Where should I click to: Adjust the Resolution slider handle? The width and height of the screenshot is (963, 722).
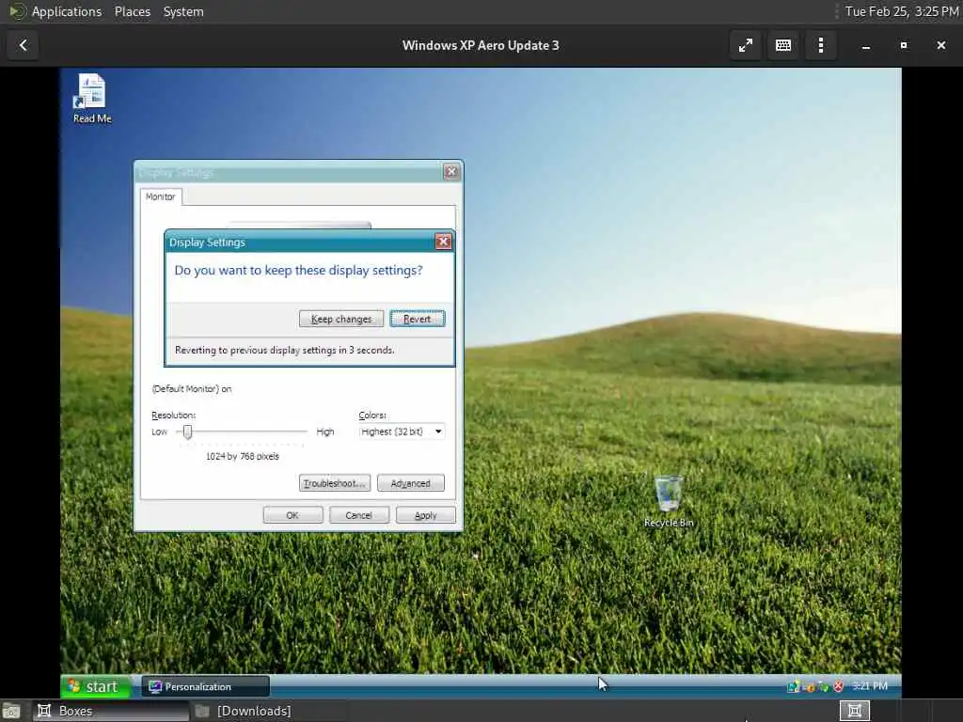(x=187, y=432)
